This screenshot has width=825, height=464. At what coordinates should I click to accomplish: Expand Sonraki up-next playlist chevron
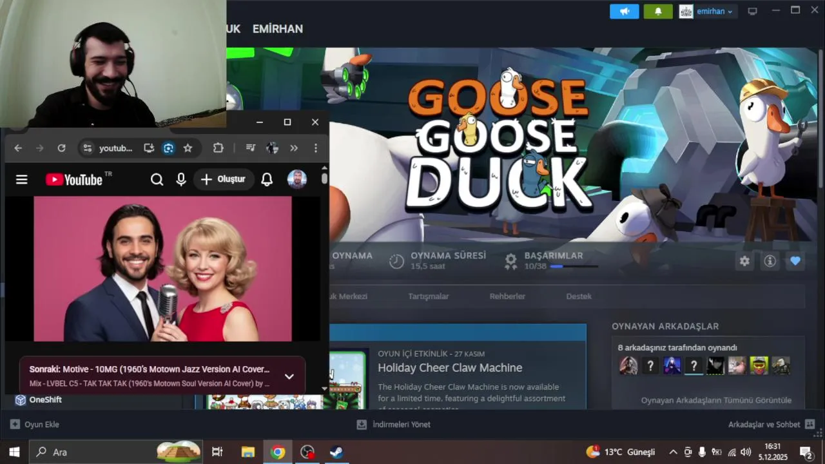pos(289,376)
